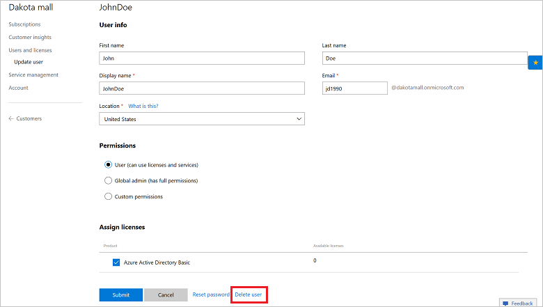The height and width of the screenshot is (307, 543).
Task: Click the Delete user link
Action: [249, 294]
